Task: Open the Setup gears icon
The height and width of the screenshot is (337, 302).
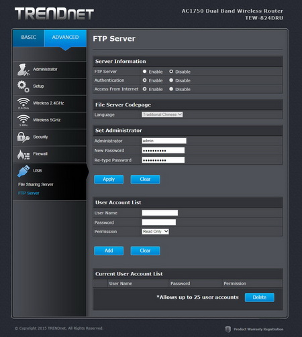Action: coord(23,86)
